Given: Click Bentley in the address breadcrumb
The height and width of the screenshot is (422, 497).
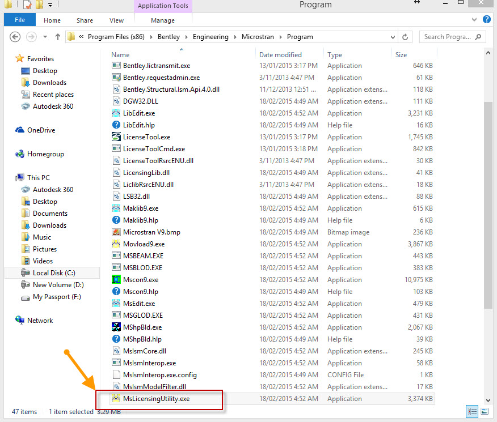Looking at the screenshot, I should (169, 37).
